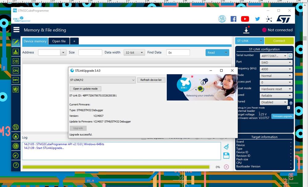Open the Speed Reliable dropdown

pyautogui.click(x=276, y=96)
